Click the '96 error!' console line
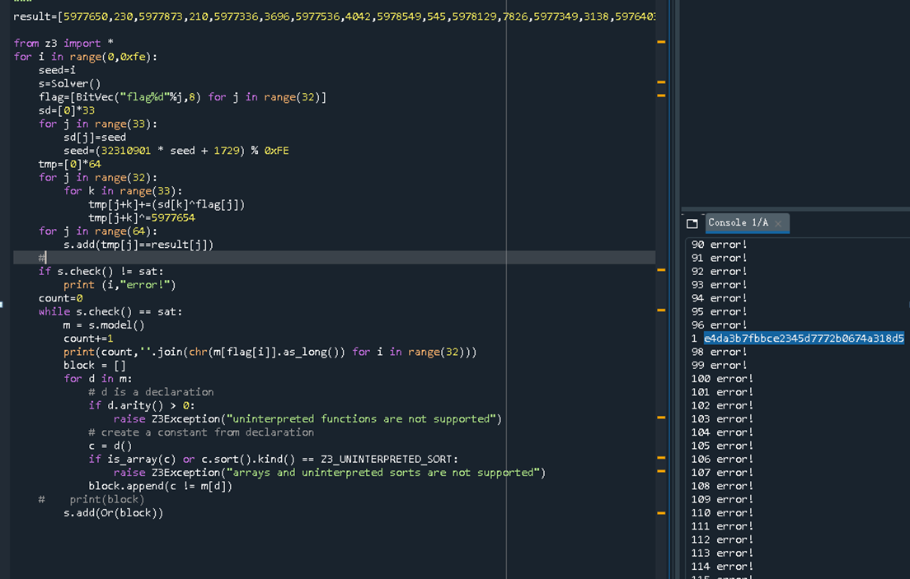The width and height of the screenshot is (910, 579). 719,325
